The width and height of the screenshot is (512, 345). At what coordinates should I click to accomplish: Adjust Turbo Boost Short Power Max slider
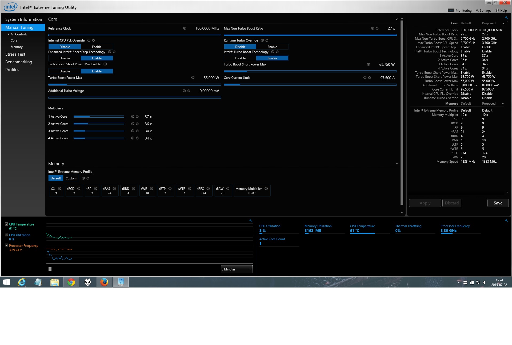[x=310, y=71]
